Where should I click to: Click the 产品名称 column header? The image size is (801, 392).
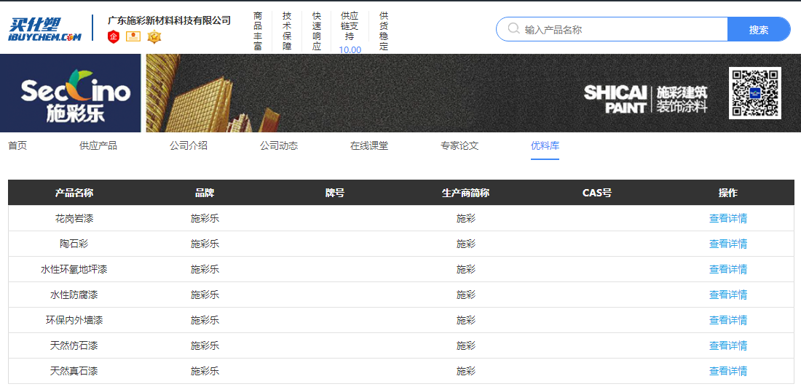74,193
